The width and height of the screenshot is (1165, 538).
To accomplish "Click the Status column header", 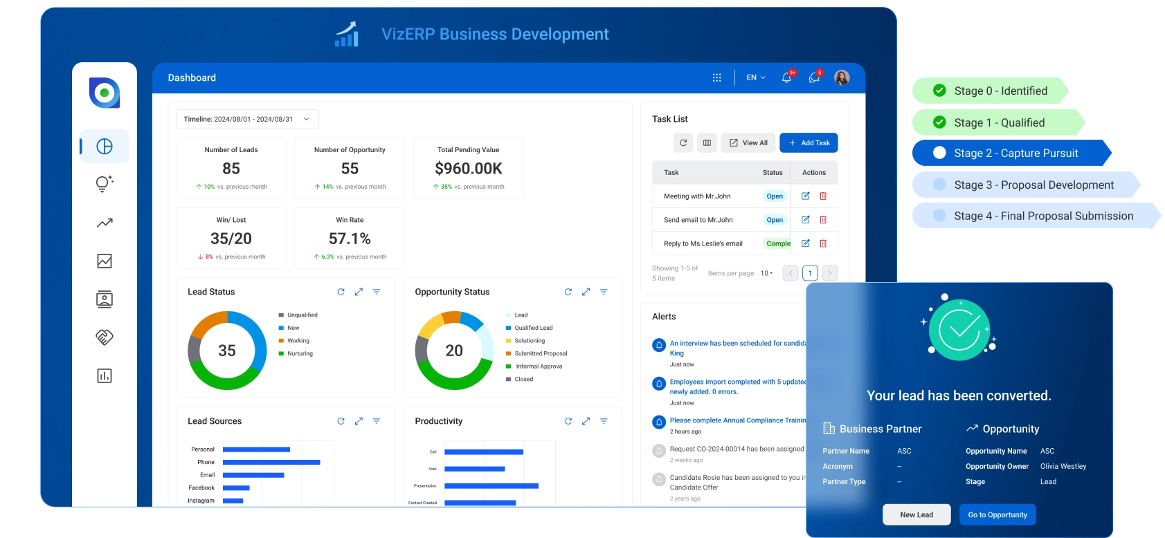I will [x=773, y=172].
